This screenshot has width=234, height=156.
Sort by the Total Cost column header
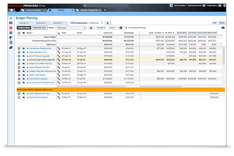(108, 33)
